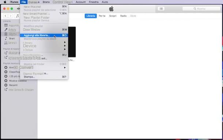The width and height of the screenshot is (223, 140).
Task: Select the Generi icon in sidebar
Action: [x=6, y=43]
